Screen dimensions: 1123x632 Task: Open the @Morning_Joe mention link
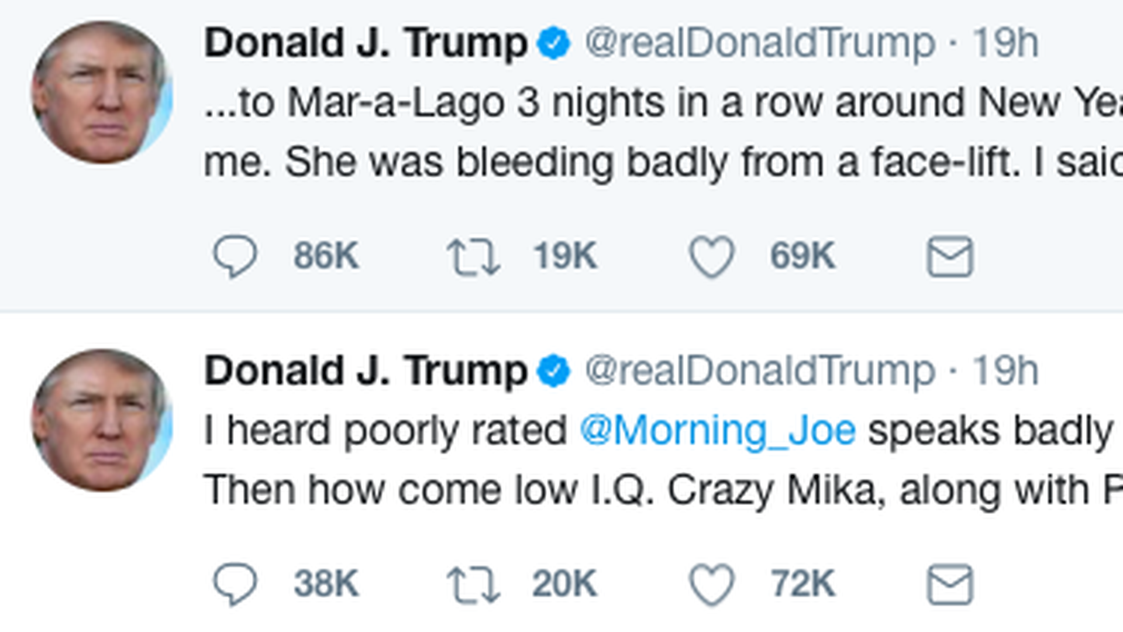point(717,431)
